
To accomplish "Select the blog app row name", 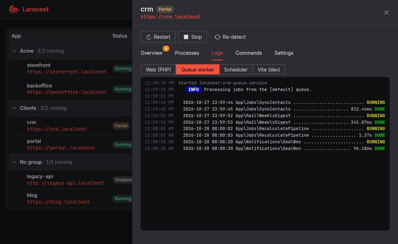I will (32, 196).
